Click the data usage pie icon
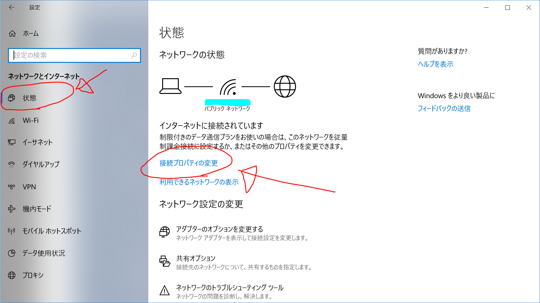 (x=12, y=253)
